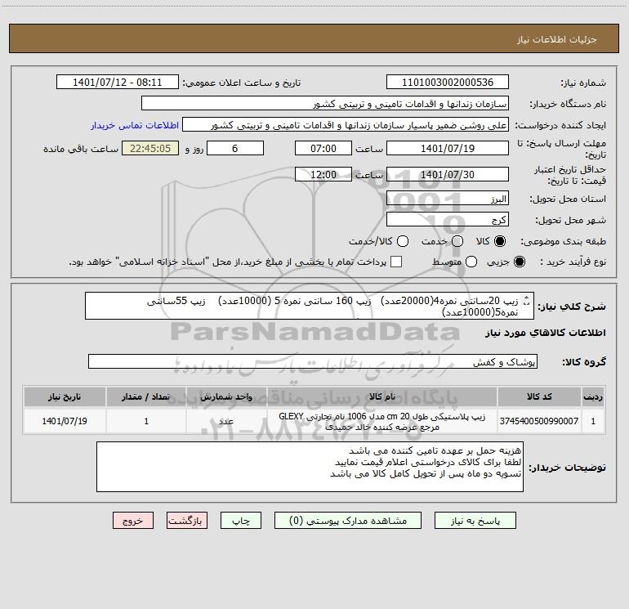Click the تاریخ نیاز column header
Viewport: 629px width, 609px height.
coord(65,397)
